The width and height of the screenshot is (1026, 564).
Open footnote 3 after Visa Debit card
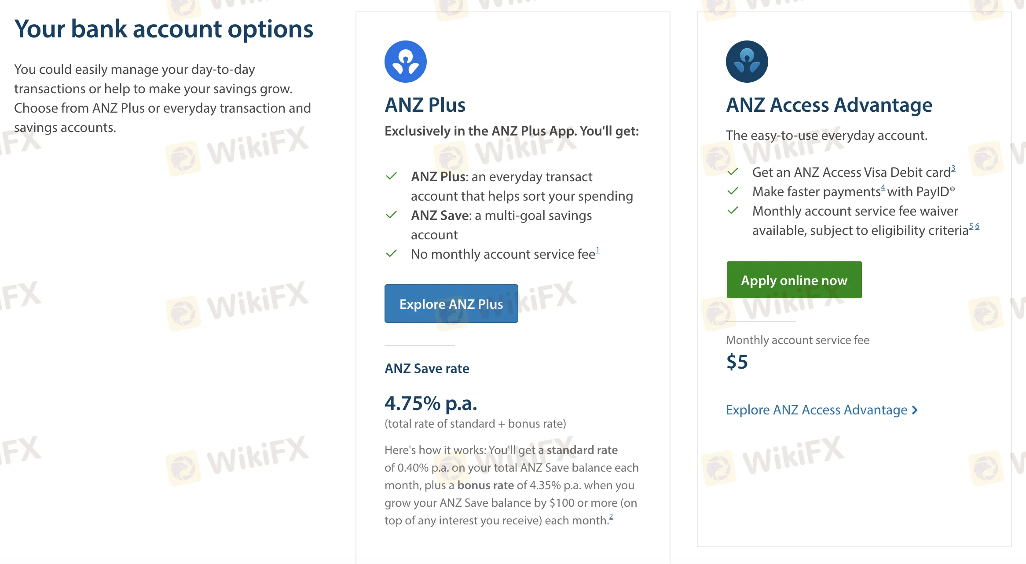(x=953, y=168)
